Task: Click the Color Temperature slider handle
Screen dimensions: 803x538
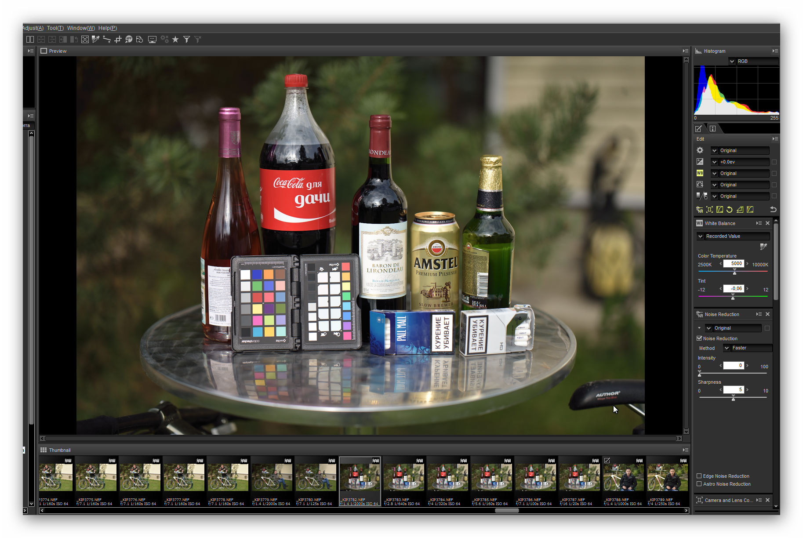Action: (734, 273)
